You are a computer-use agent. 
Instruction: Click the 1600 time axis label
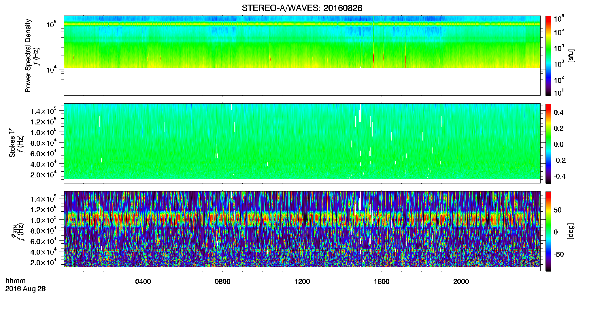[x=382, y=282]
